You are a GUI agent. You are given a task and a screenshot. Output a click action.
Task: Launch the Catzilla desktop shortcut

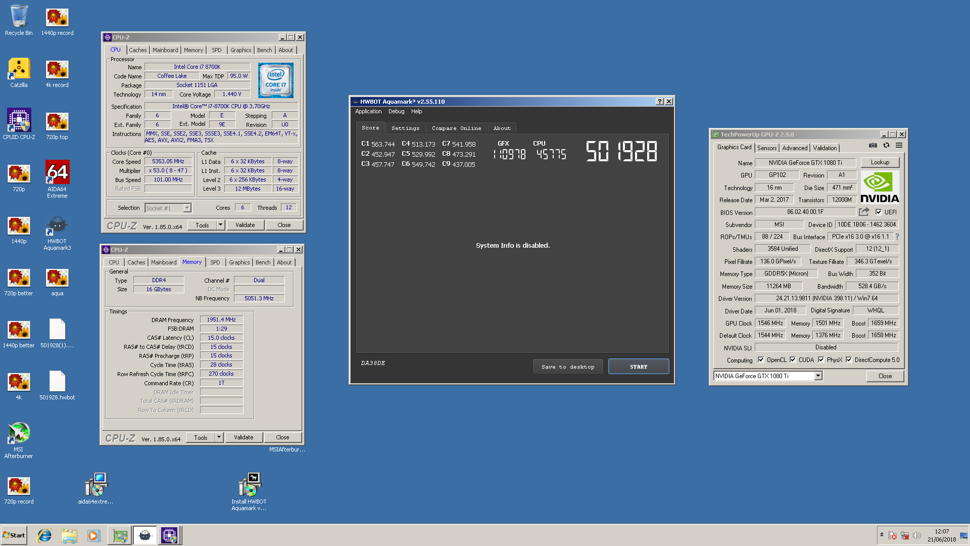19,72
